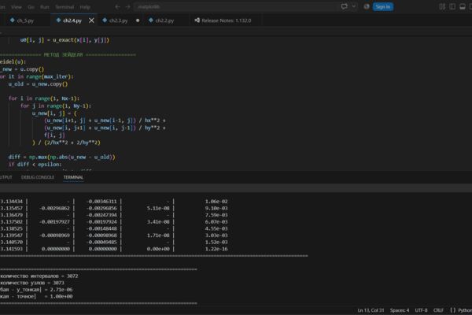
Task: Click the line for j in range(1, Ny-1):
Action: pyautogui.click(x=56, y=106)
